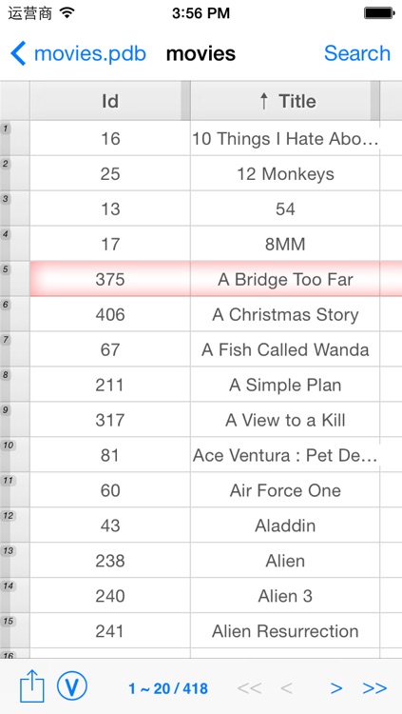Select the A Bridge Too Far cell
Screen dimensions: 402x714
(x=285, y=279)
